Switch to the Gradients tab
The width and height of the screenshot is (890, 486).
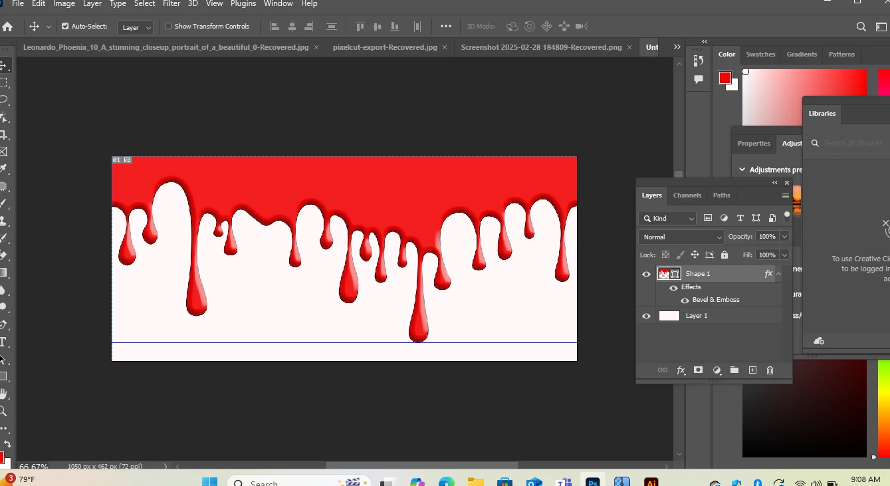(x=802, y=55)
